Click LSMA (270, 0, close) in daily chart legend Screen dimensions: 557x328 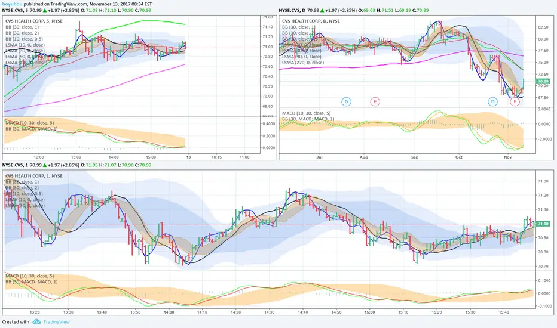[303, 63]
